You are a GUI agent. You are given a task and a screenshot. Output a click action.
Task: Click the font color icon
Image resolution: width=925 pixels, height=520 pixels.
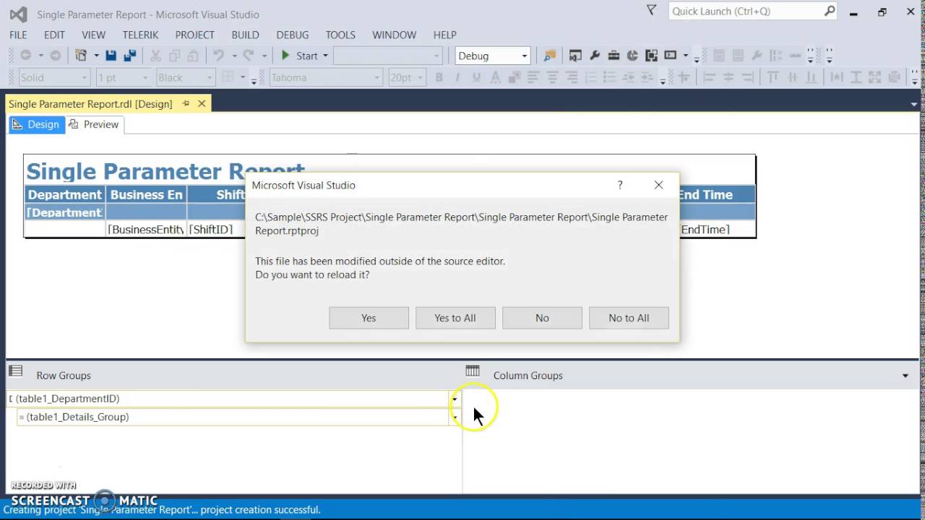[x=495, y=77]
